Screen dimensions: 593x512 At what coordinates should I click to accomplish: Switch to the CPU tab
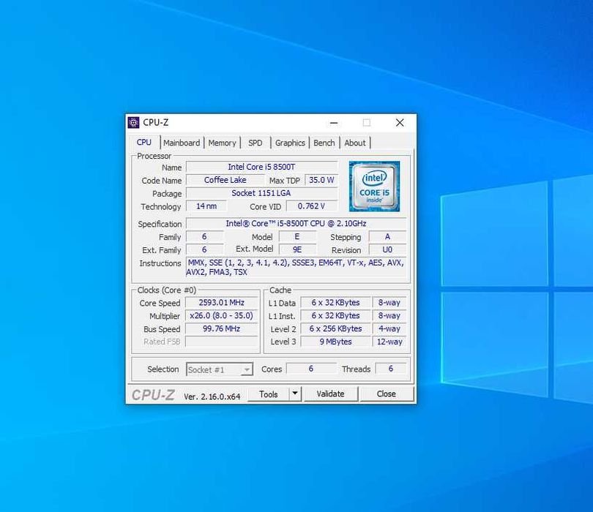point(143,143)
